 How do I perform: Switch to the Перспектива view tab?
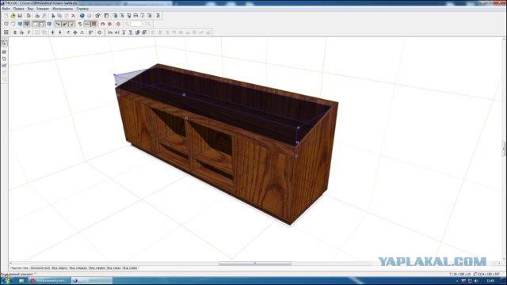(20, 268)
